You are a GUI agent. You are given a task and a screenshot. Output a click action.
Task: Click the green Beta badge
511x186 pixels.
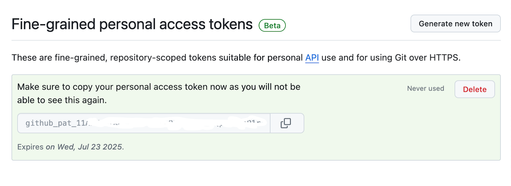pyautogui.click(x=272, y=25)
